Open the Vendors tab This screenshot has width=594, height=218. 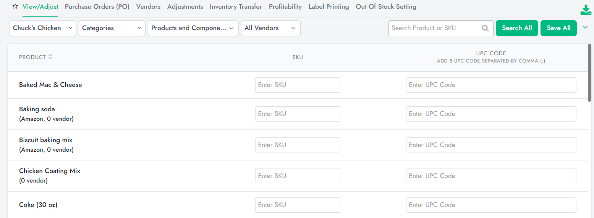pos(148,6)
